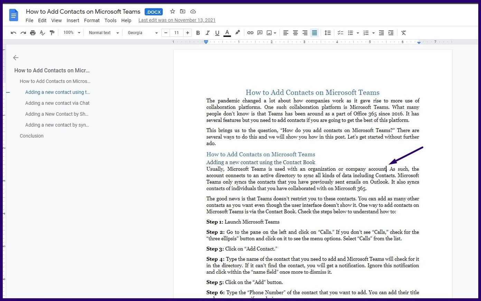The height and width of the screenshot is (301, 481).
Task: Decrease the font size
Action: click(166, 33)
